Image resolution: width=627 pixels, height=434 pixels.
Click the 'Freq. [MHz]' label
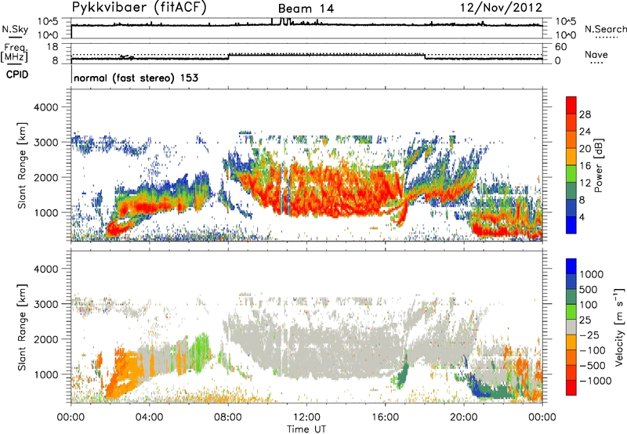point(14,53)
